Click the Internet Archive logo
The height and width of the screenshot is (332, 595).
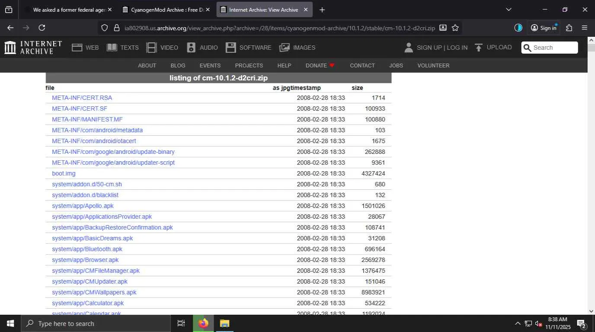[33, 48]
